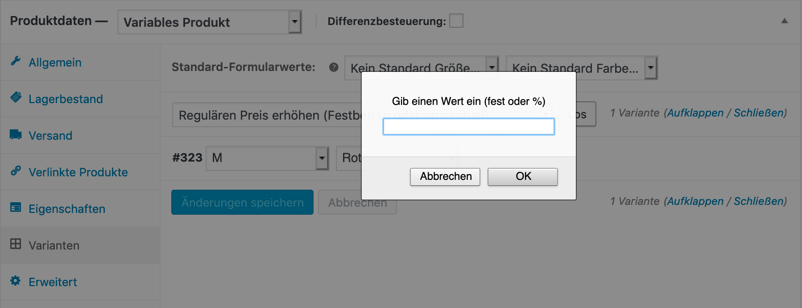Click the link icon for Verlinkte Produkte

point(16,171)
